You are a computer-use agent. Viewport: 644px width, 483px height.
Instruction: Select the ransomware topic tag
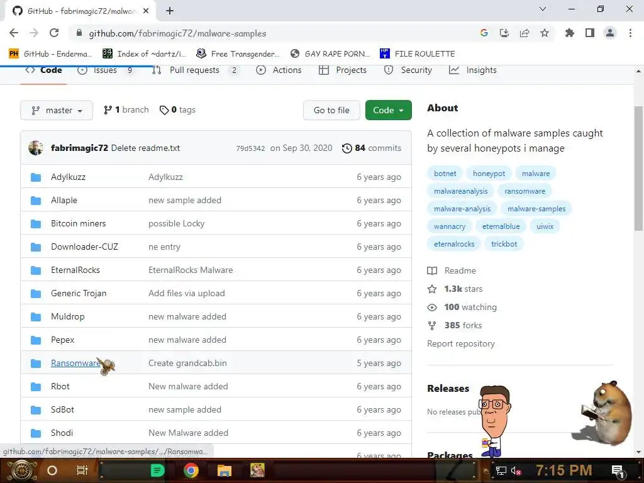[x=525, y=191]
